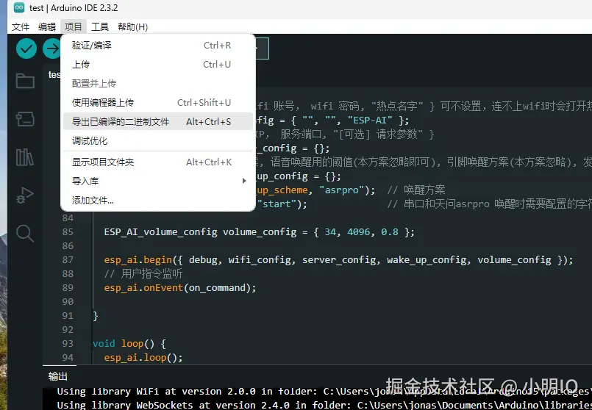The width and height of the screenshot is (592, 410).
Task: Open the 帮助(H) menu
Action: coord(132,26)
